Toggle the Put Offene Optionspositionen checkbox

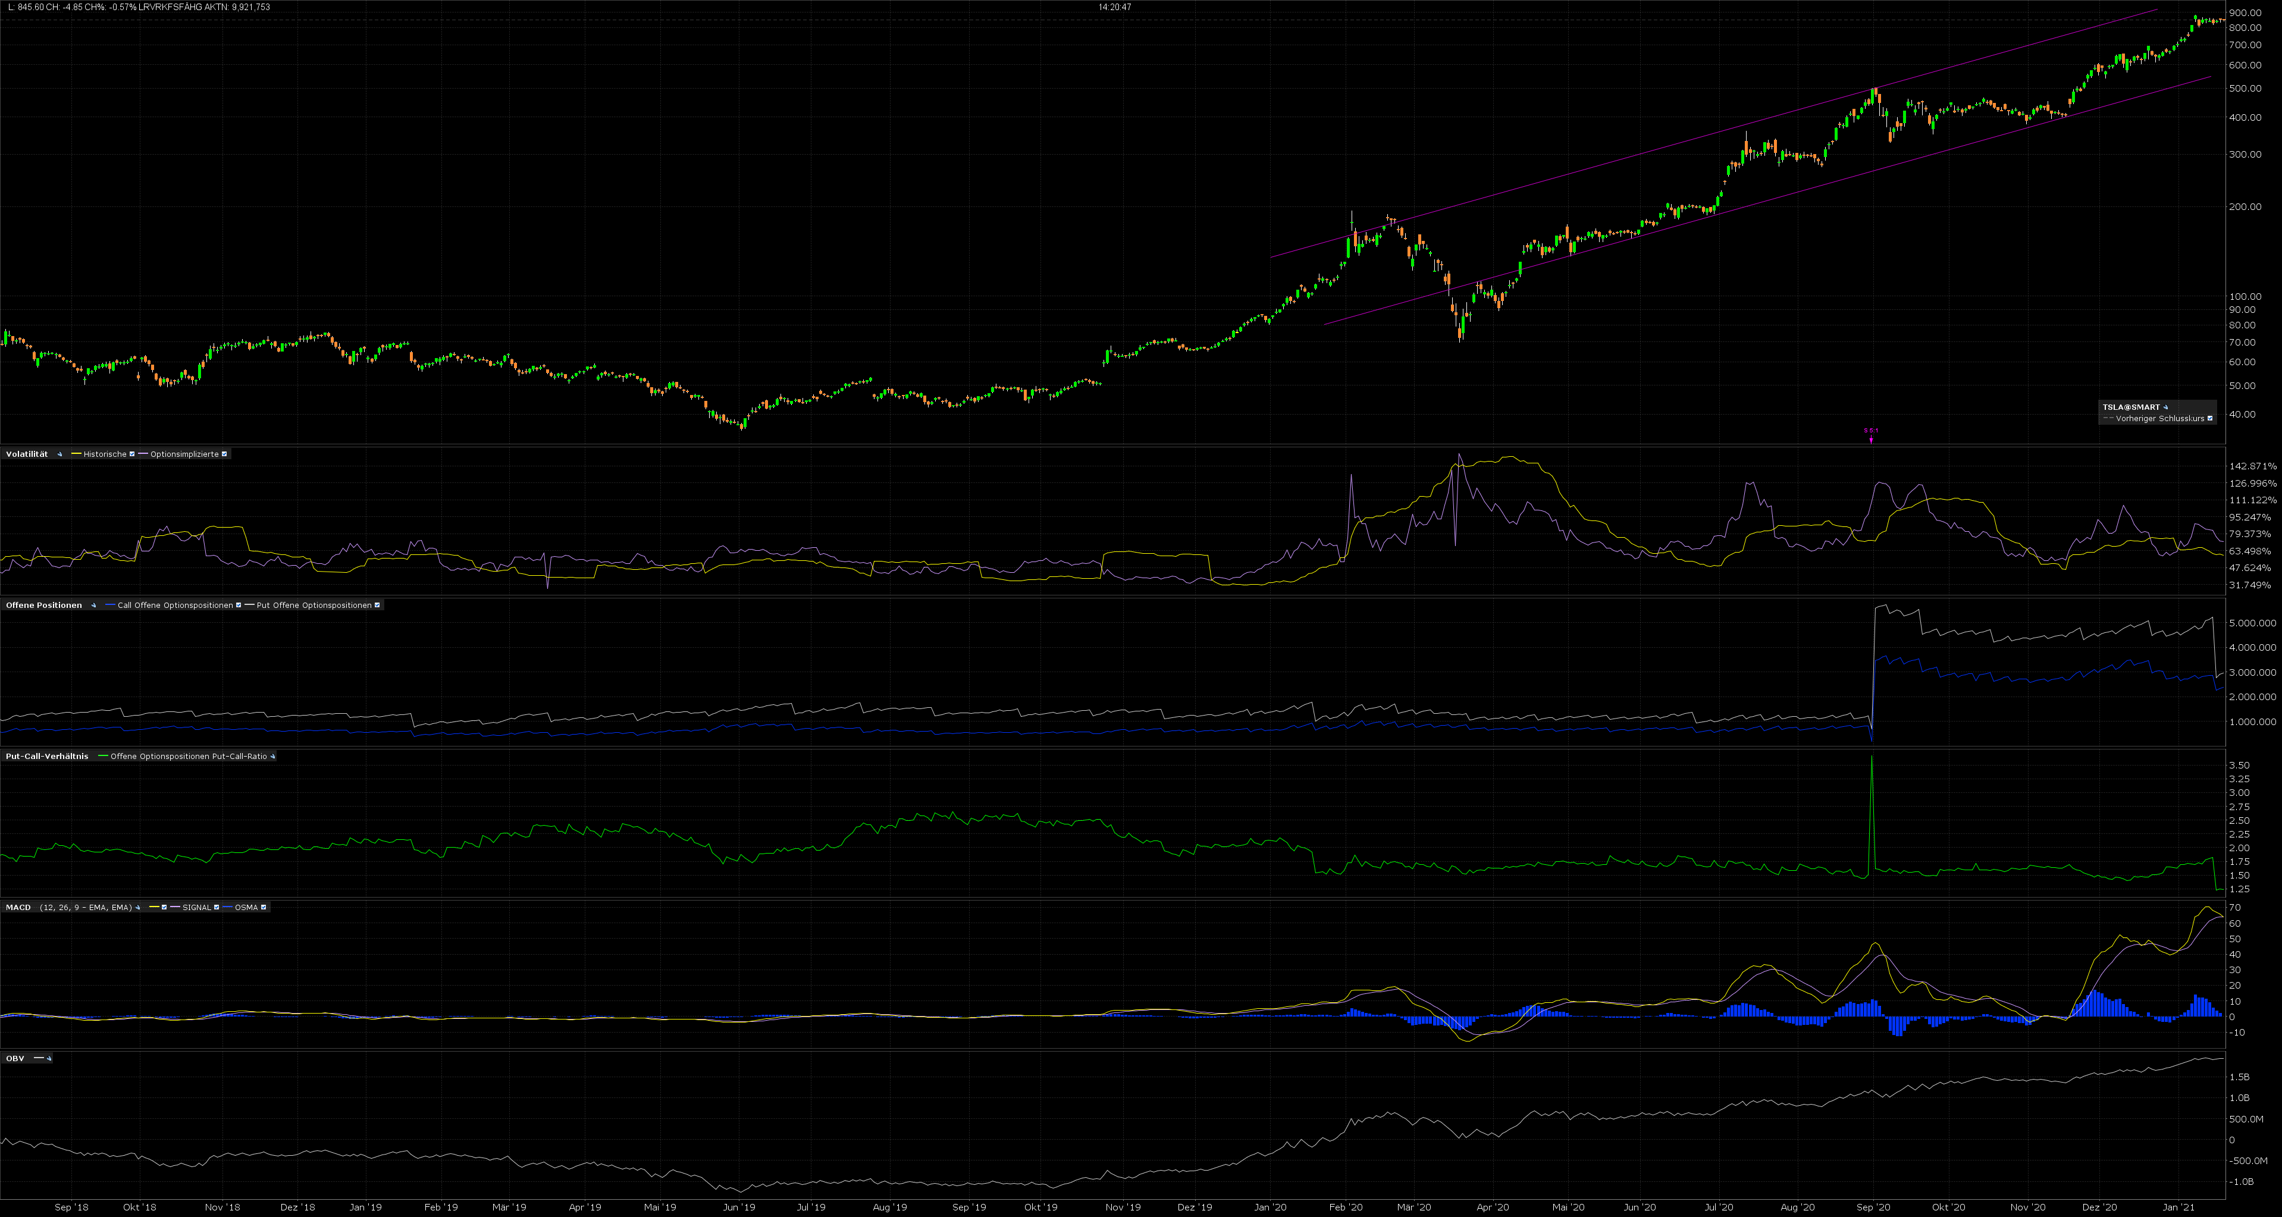coord(377,606)
